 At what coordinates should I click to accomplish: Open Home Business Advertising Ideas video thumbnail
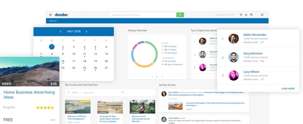(30, 72)
